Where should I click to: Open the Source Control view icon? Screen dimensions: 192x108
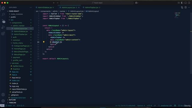click(3, 21)
